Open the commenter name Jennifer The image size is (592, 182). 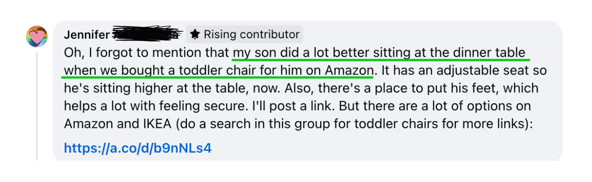tap(87, 35)
